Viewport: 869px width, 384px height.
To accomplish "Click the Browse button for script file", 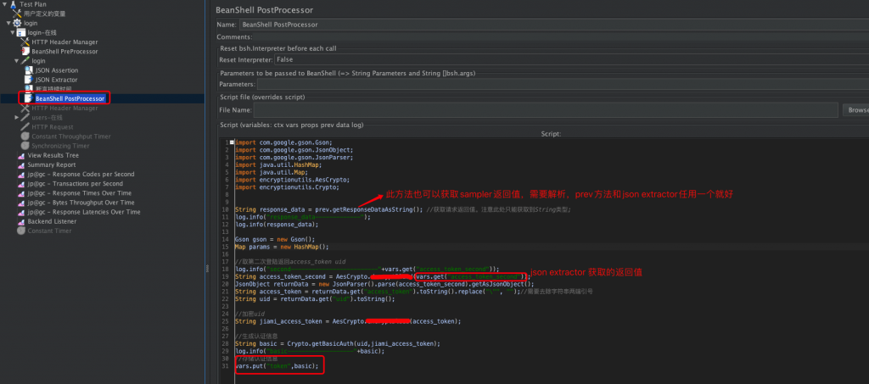I will [855, 110].
